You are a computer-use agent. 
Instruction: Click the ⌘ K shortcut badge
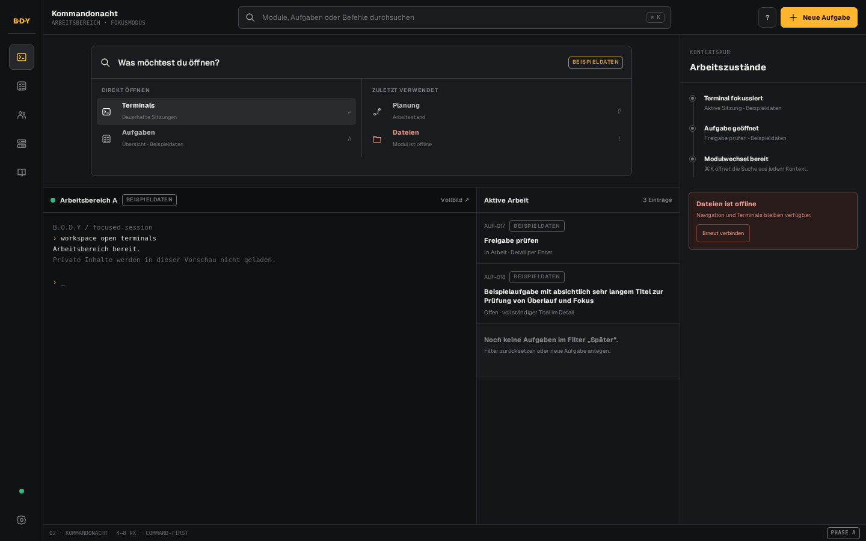(656, 17)
